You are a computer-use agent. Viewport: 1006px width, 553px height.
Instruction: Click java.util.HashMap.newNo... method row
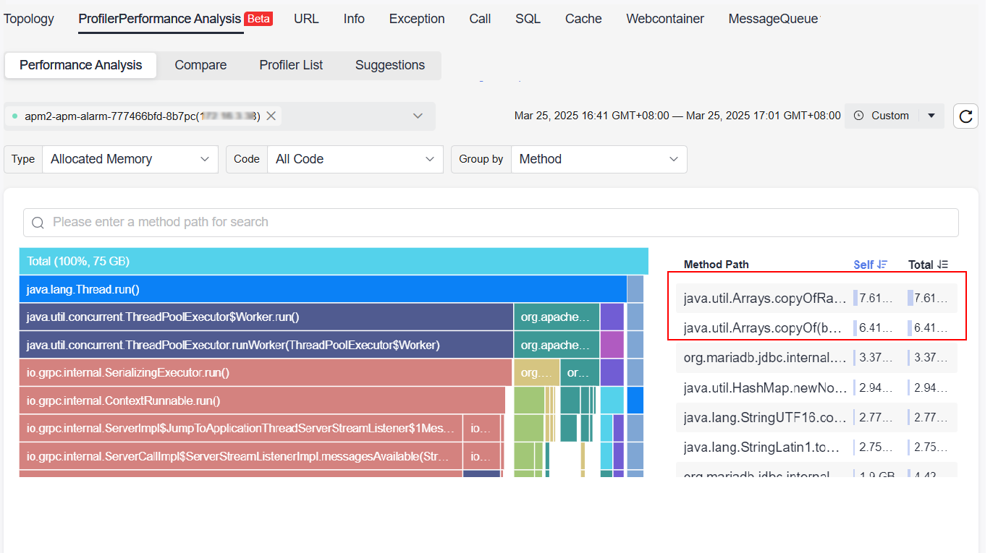817,387
